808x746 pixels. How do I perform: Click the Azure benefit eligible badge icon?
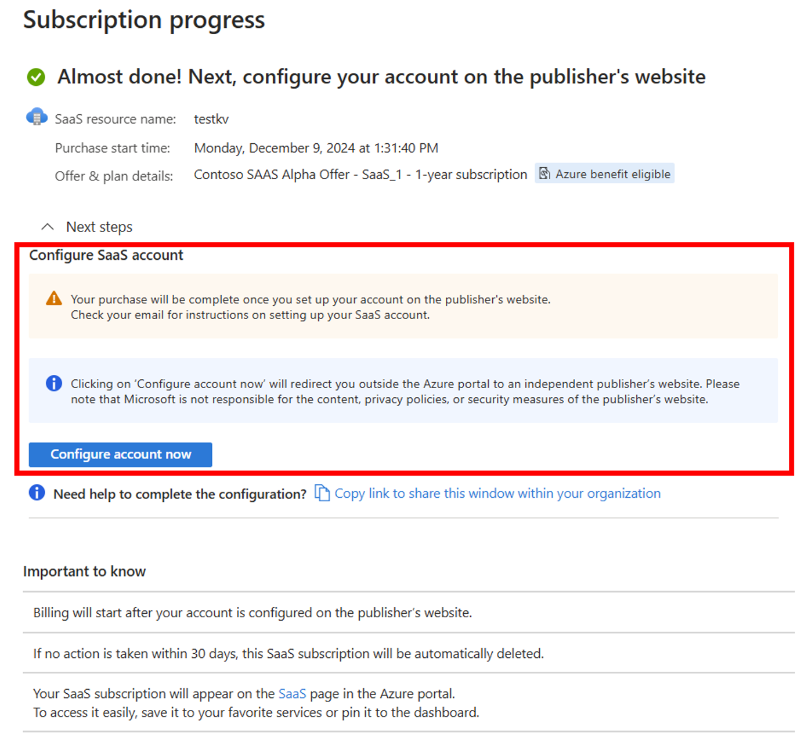(x=544, y=173)
